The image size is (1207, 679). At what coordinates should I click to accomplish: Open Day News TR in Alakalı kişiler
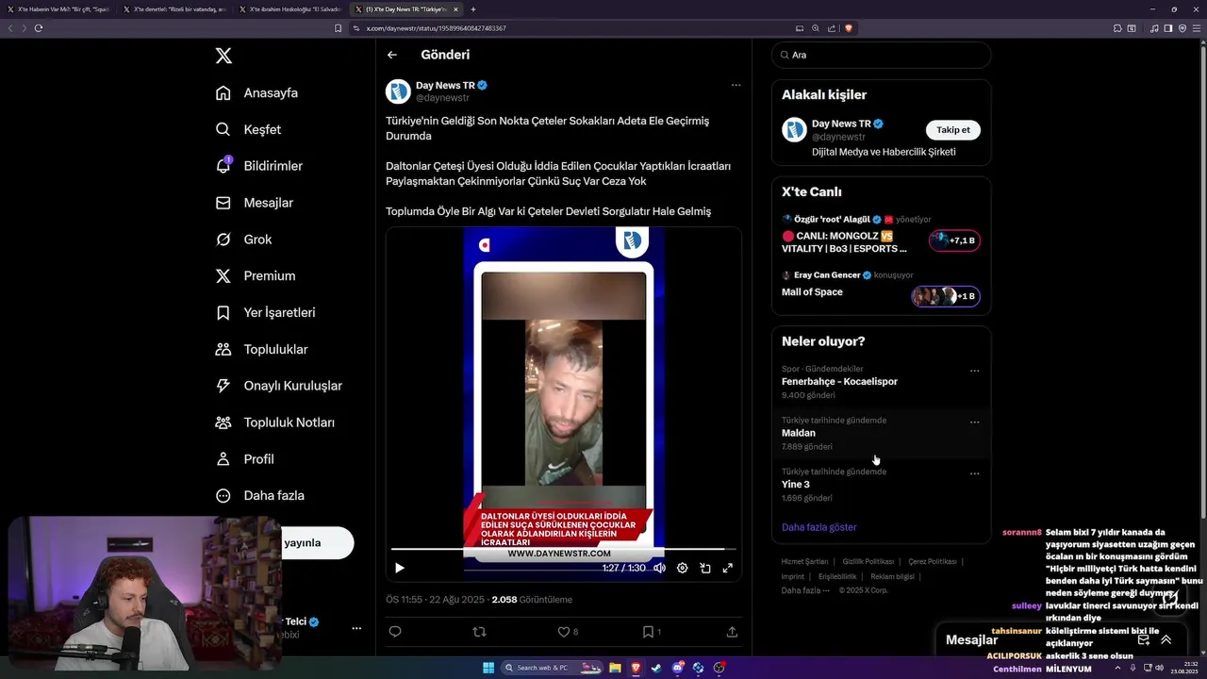(x=847, y=124)
